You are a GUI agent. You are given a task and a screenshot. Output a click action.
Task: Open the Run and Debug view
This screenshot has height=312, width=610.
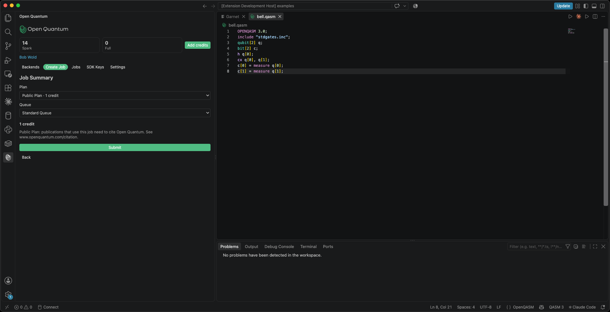click(8, 60)
